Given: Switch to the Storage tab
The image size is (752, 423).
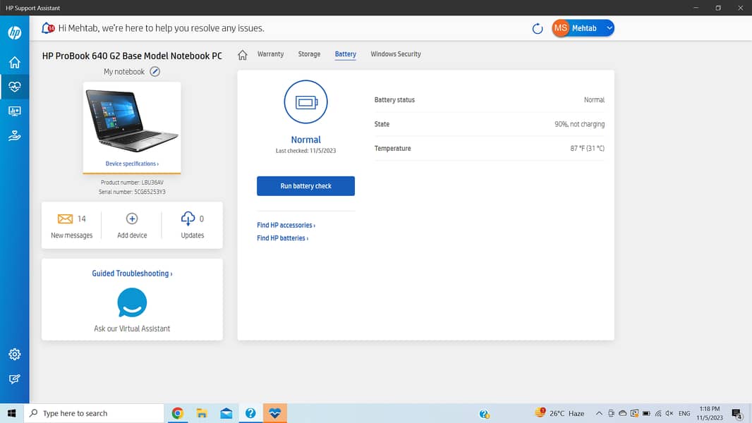Looking at the screenshot, I should [x=309, y=54].
